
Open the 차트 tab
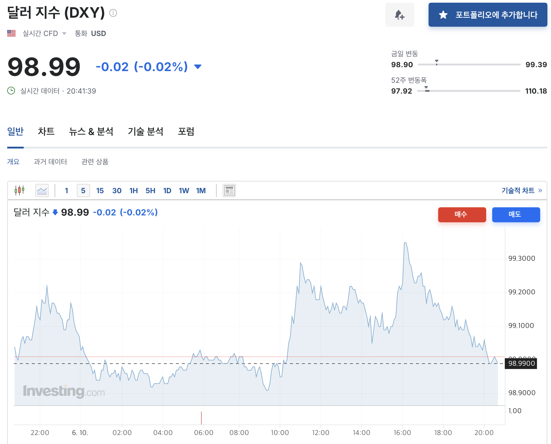pos(46,131)
